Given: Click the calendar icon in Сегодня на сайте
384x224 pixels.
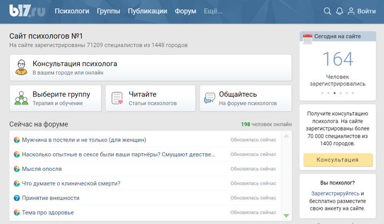Looking at the screenshot, I should tap(308, 36).
